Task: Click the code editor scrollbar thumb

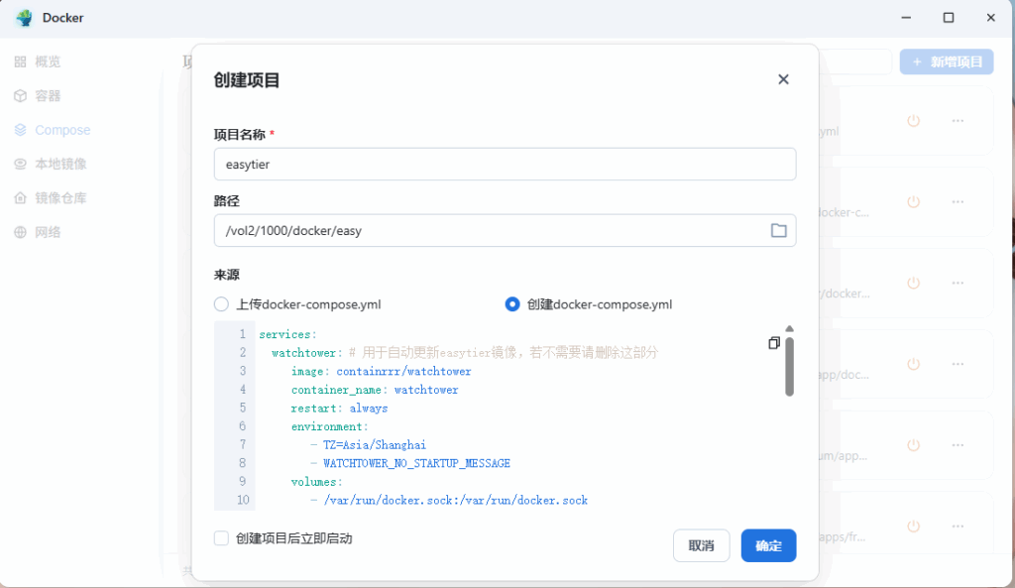Action: pyautogui.click(x=789, y=366)
